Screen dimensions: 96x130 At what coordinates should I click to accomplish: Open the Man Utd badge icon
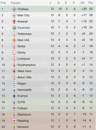pyautogui.click(x=14, y=40)
